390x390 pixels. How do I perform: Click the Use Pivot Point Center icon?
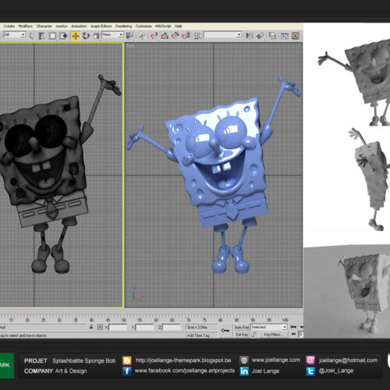pos(129,36)
